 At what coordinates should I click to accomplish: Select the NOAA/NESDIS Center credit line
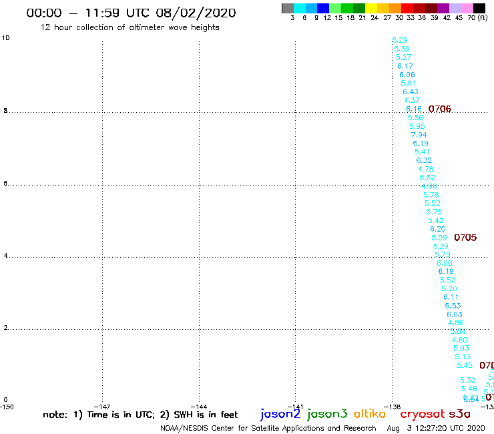(x=268, y=428)
